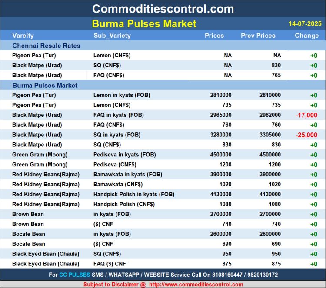Image resolution: width=326 pixels, height=288 pixels.
Task: Click the Prices column header
Action: click(214, 36)
